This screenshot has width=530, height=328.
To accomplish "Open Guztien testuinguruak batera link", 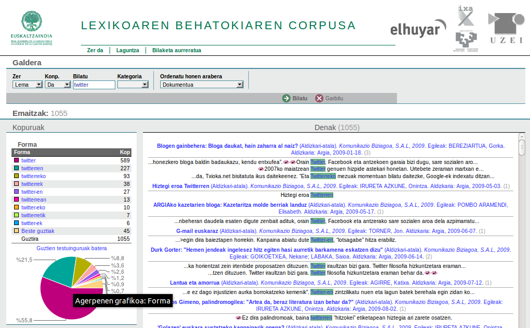I will [71, 248].
